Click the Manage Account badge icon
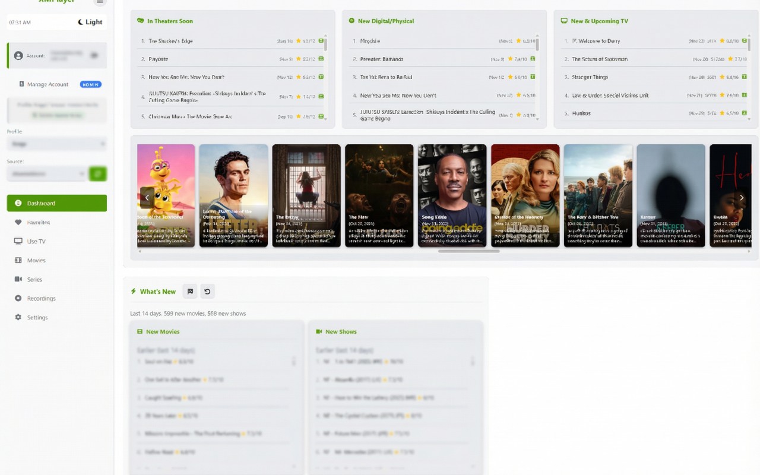Image resolution: width=760 pixels, height=475 pixels. 22,84
